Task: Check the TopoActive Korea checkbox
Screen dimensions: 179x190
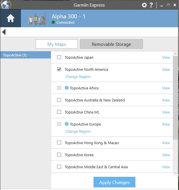Action: coord(59,154)
